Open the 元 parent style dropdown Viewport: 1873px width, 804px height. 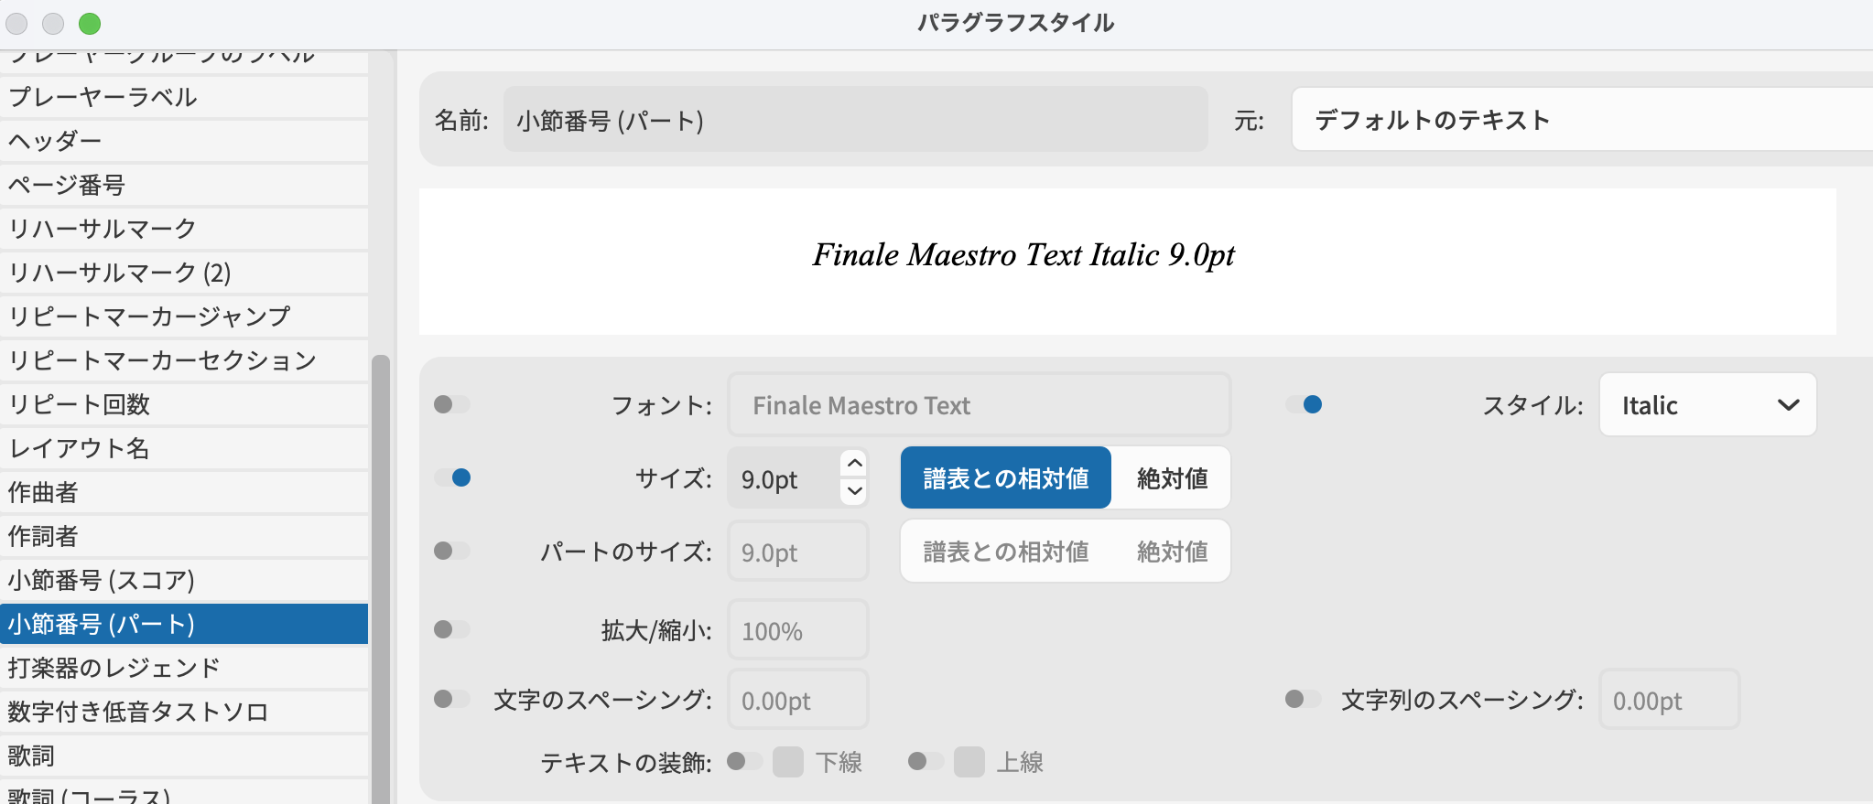tap(1582, 120)
